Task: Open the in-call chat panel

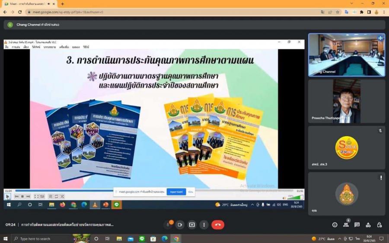Action: pos(357,225)
